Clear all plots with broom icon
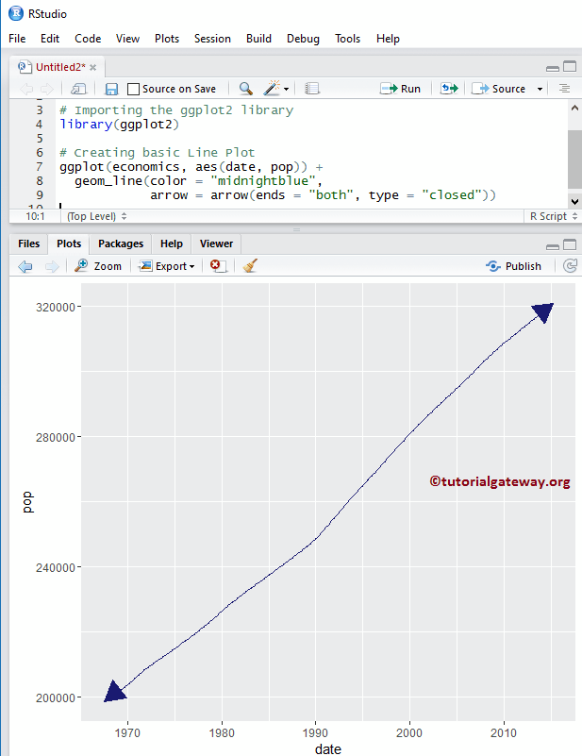This screenshot has height=756, width=582. click(250, 265)
